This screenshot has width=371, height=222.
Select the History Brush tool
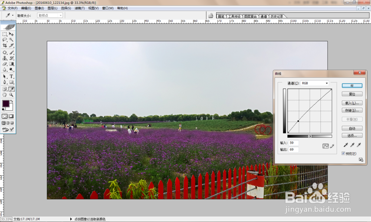pyautogui.click(x=12, y=58)
